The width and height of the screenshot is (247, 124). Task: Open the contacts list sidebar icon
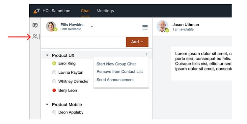click(35, 37)
